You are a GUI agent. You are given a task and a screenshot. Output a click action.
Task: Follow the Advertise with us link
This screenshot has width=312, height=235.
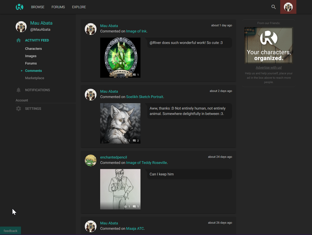point(269,68)
